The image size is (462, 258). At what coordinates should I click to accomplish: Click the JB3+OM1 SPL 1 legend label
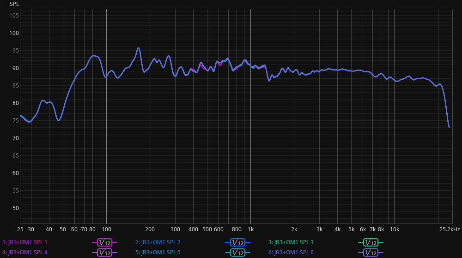(x=25, y=242)
